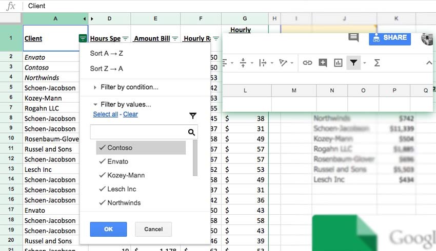Click the Select all link
This screenshot has height=251, width=436.
(105, 114)
